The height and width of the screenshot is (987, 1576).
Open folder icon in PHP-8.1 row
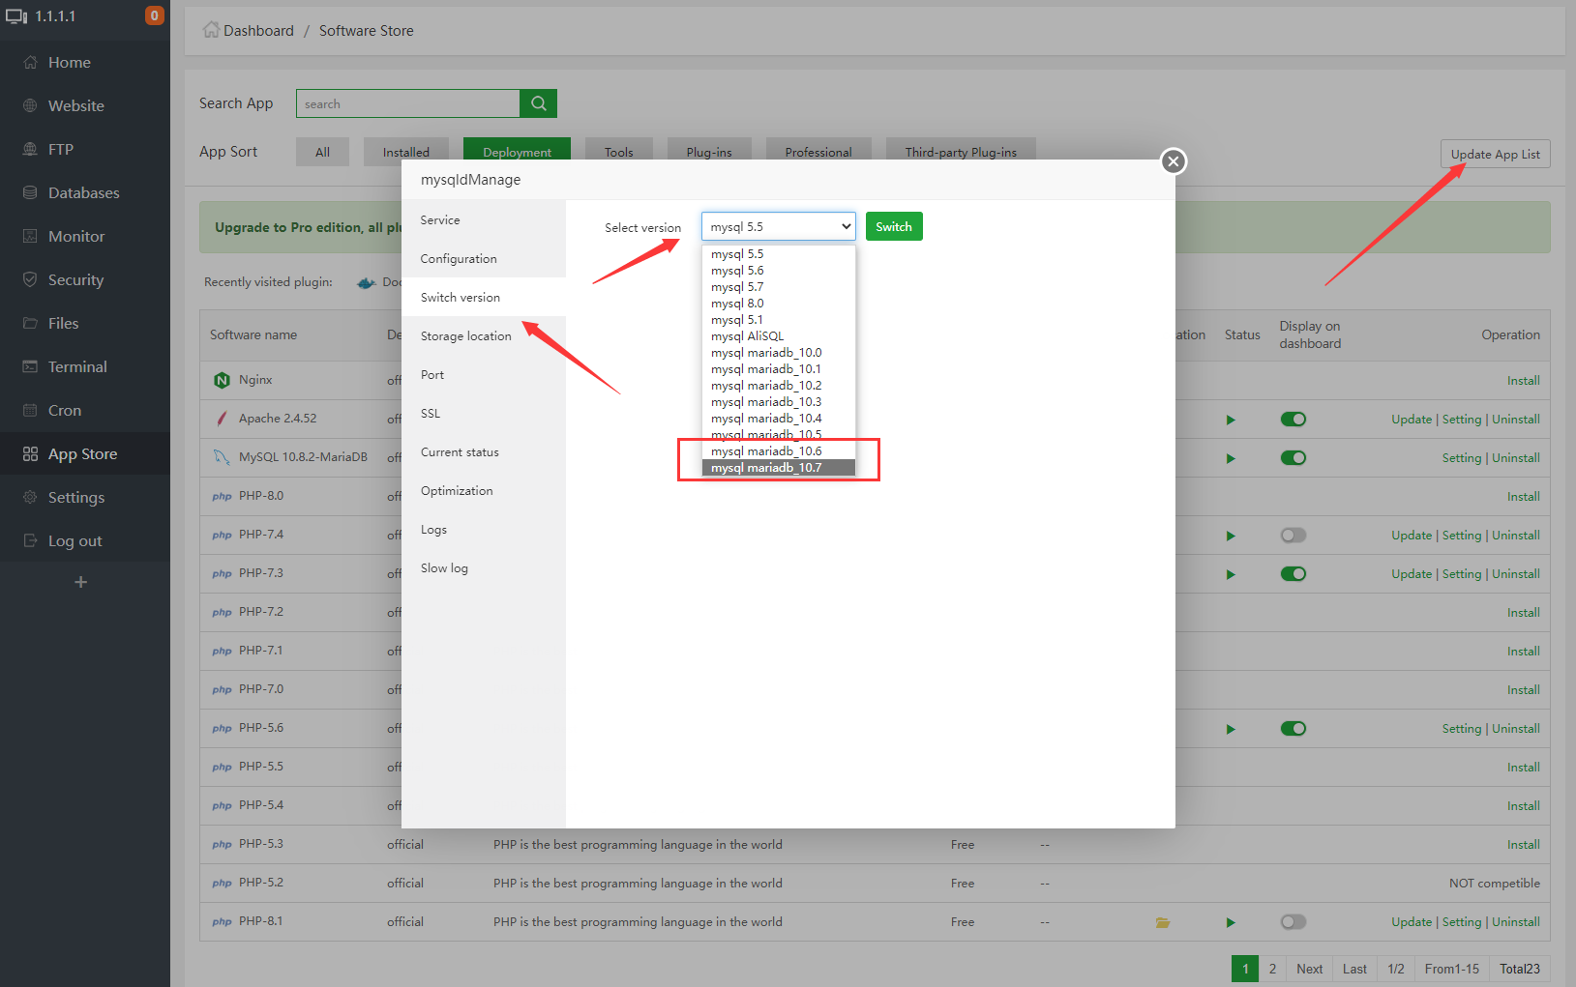point(1163,922)
